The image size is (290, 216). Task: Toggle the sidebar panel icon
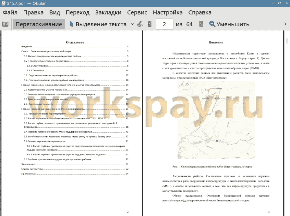click(5, 24)
